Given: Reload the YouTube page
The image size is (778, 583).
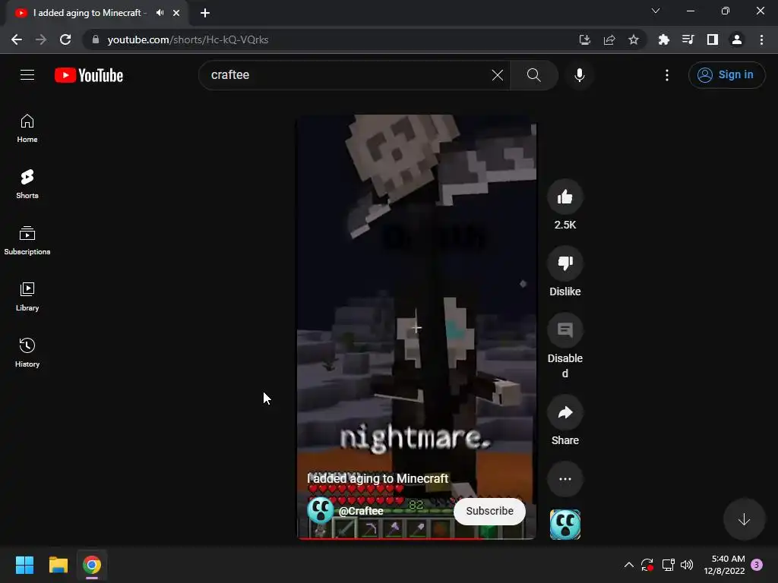Looking at the screenshot, I should pos(65,39).
